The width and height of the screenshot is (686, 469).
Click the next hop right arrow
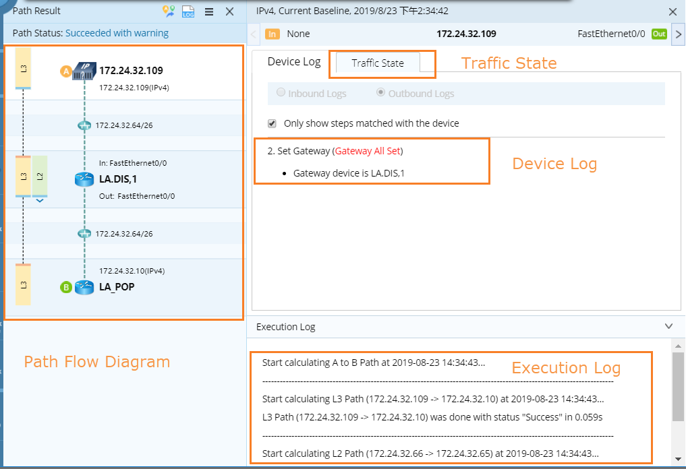point(678,34)
